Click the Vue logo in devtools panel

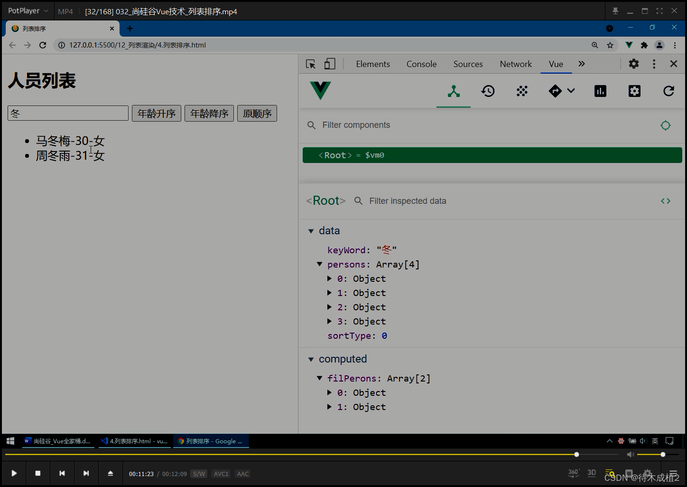click(320, 90)
